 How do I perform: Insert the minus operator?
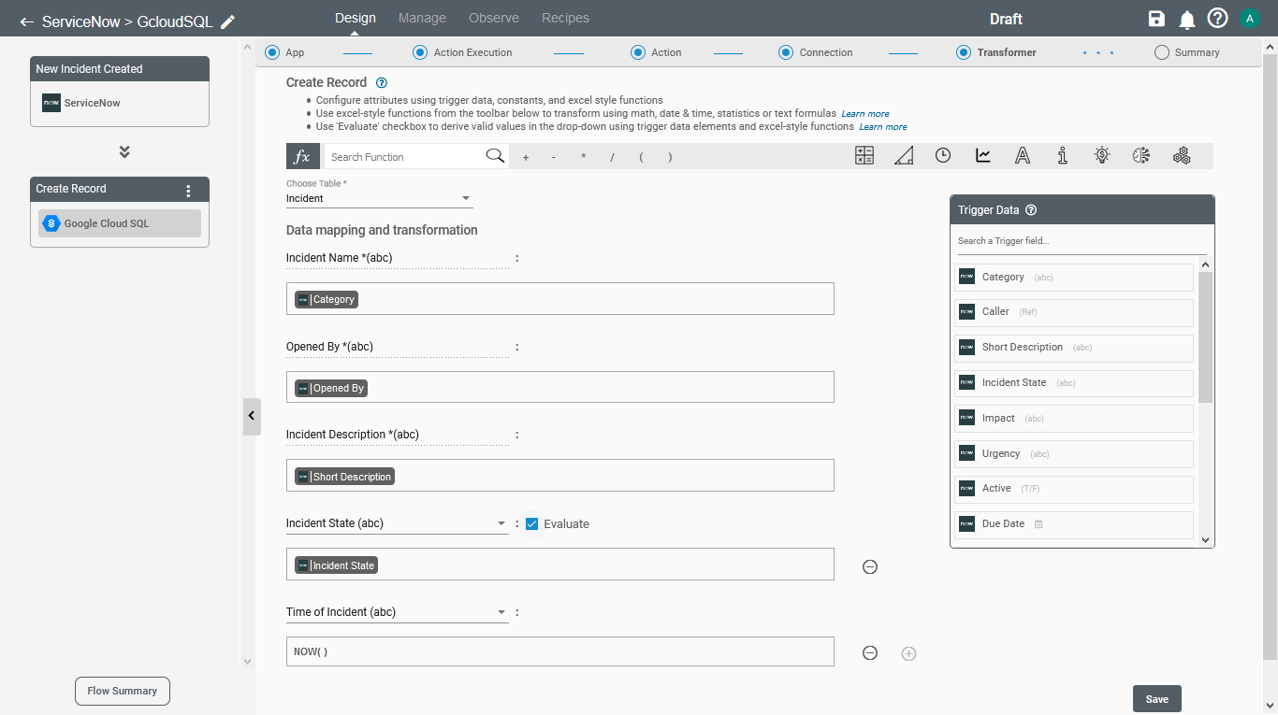(554, 157)
